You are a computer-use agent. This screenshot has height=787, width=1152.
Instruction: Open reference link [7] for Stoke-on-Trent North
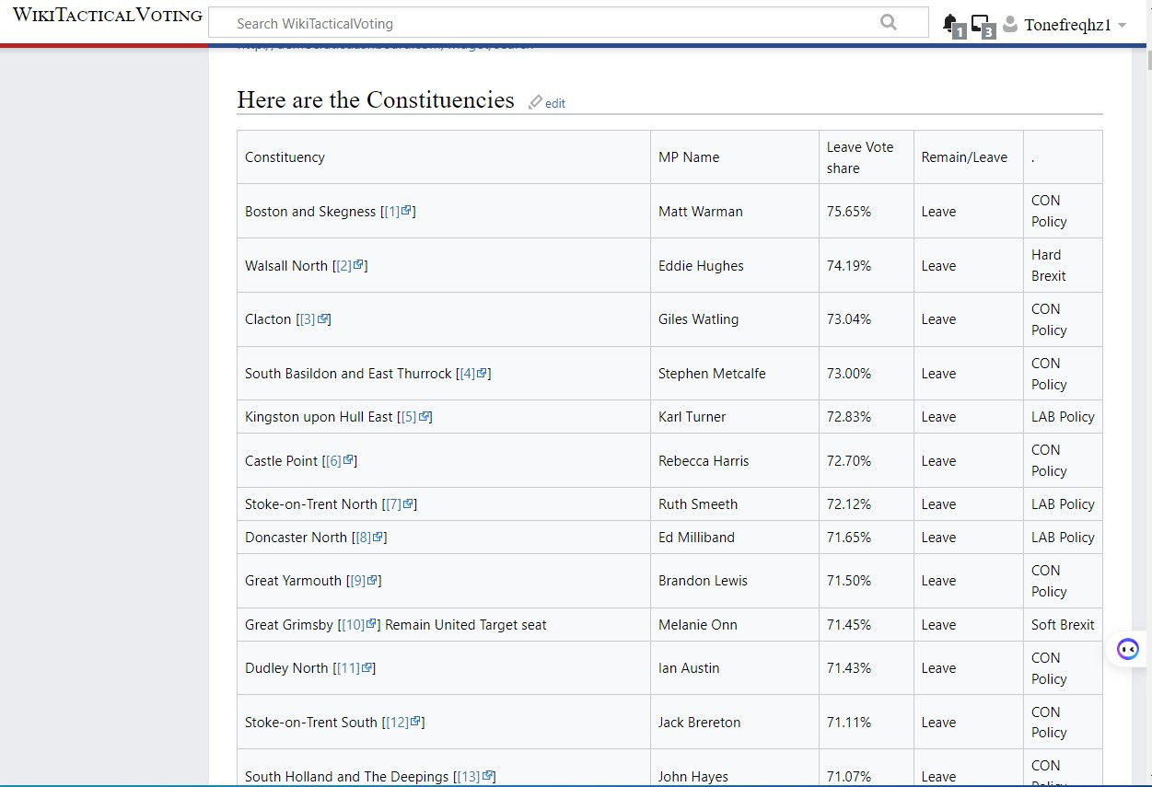pos(400,504)
